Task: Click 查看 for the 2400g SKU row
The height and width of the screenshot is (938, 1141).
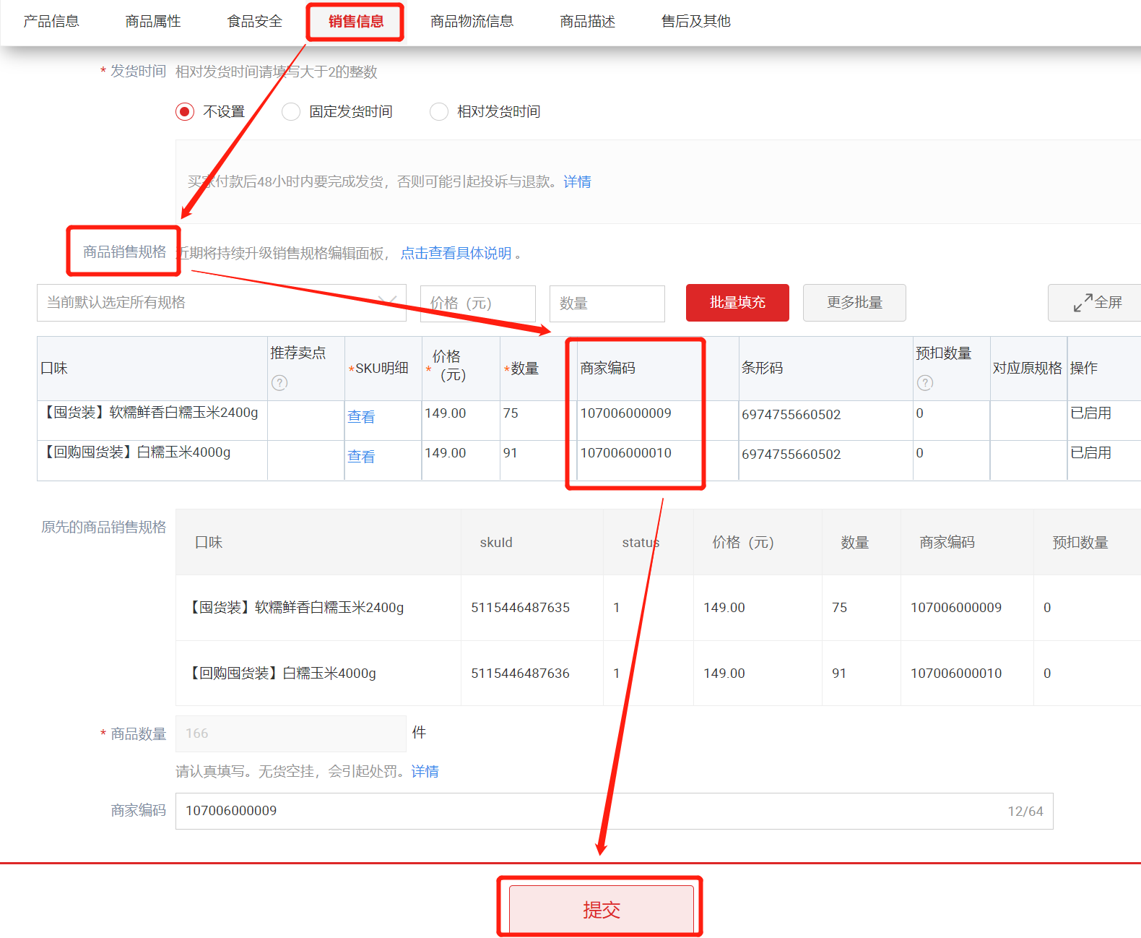Action: [x=361, y=417]
